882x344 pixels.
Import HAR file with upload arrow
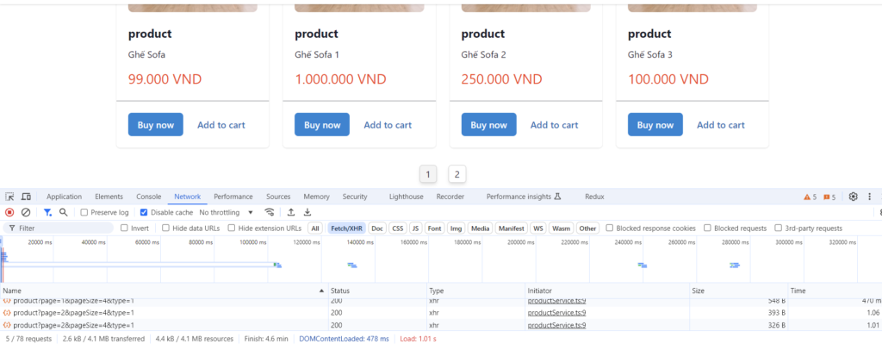click(x=291, y=212)
